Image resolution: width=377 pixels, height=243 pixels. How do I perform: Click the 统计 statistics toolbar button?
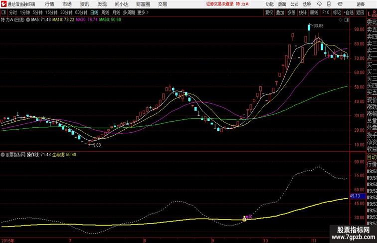pyautogui.click(x=303, y=12)
